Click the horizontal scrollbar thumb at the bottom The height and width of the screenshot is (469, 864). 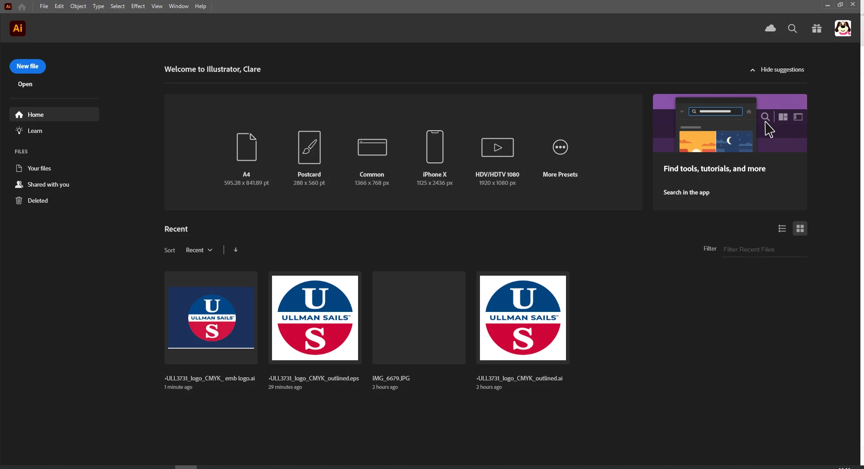[x=186, y=467]
